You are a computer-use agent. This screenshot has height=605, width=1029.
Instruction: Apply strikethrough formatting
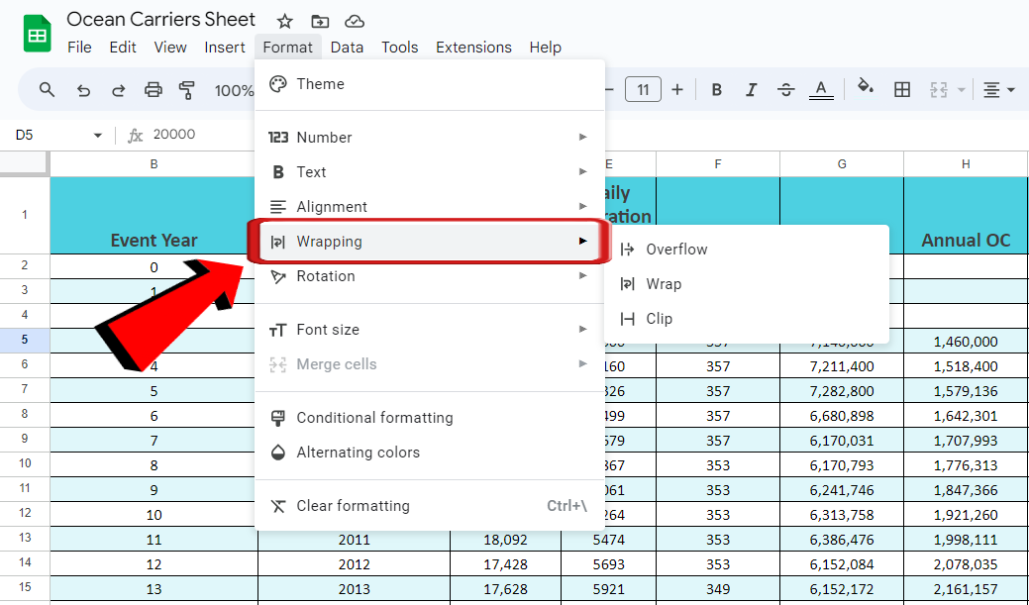coord(785,89)
